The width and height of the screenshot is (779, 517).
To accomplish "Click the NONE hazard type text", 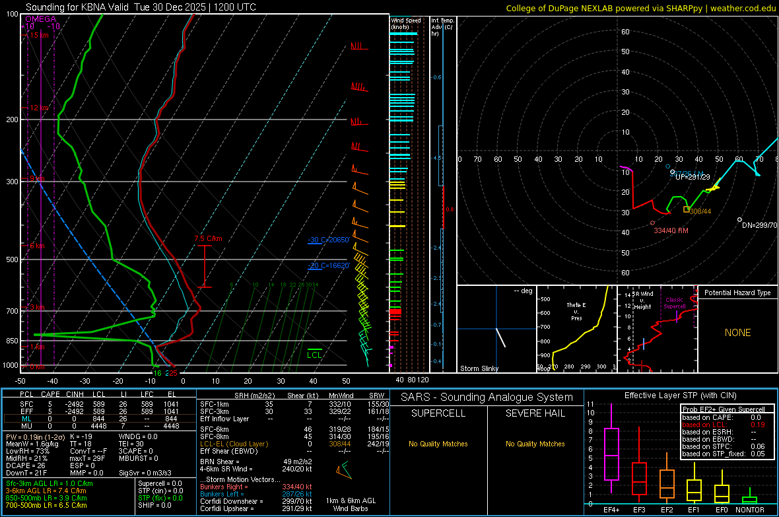I will (x=737, y=333).
